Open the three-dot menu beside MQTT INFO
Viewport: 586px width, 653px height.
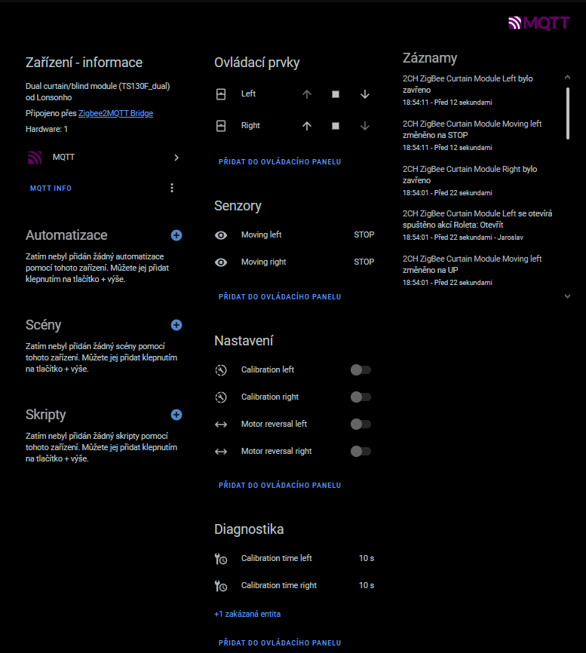click(172, 188)
